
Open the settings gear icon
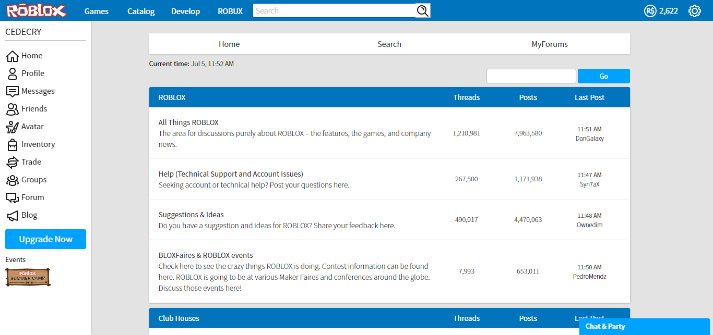pyautogui.click(x=694, y=11)
